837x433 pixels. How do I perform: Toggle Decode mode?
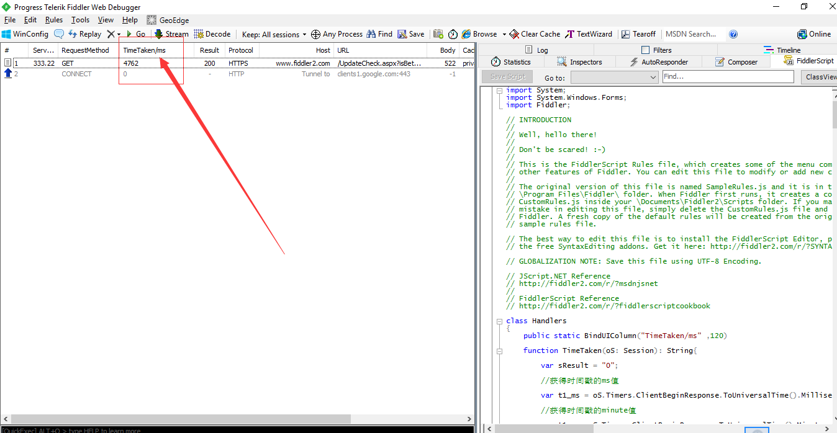tap(212, 34)
